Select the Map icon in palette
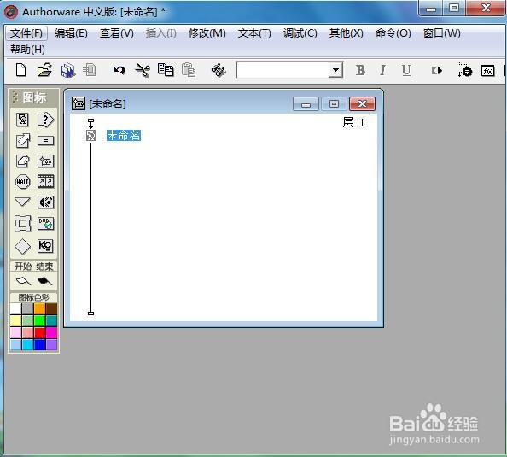507x457 pixels. pyautogui.click(x=45, y=161)
